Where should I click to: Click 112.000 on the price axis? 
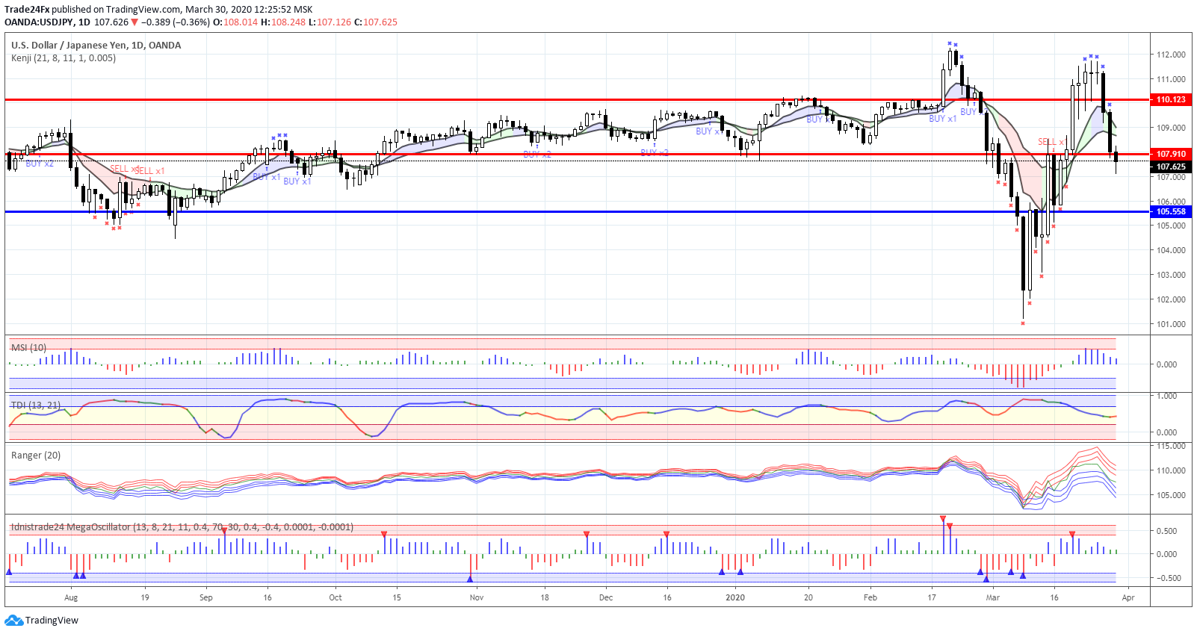(1171, 55)
